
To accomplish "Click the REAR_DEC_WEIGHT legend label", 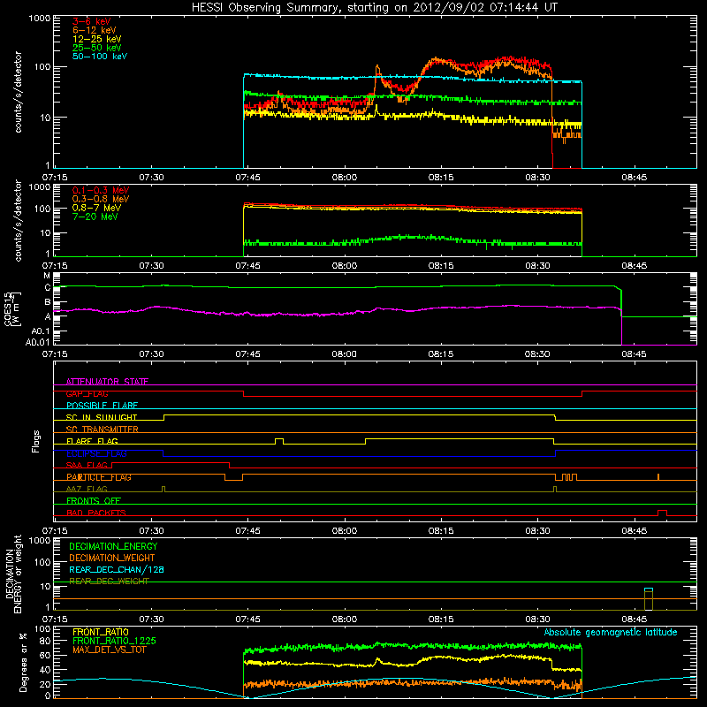I will (109, 582).
